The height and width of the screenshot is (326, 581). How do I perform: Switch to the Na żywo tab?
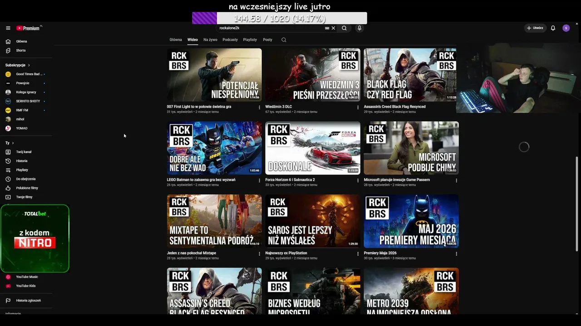click(210, 40)
